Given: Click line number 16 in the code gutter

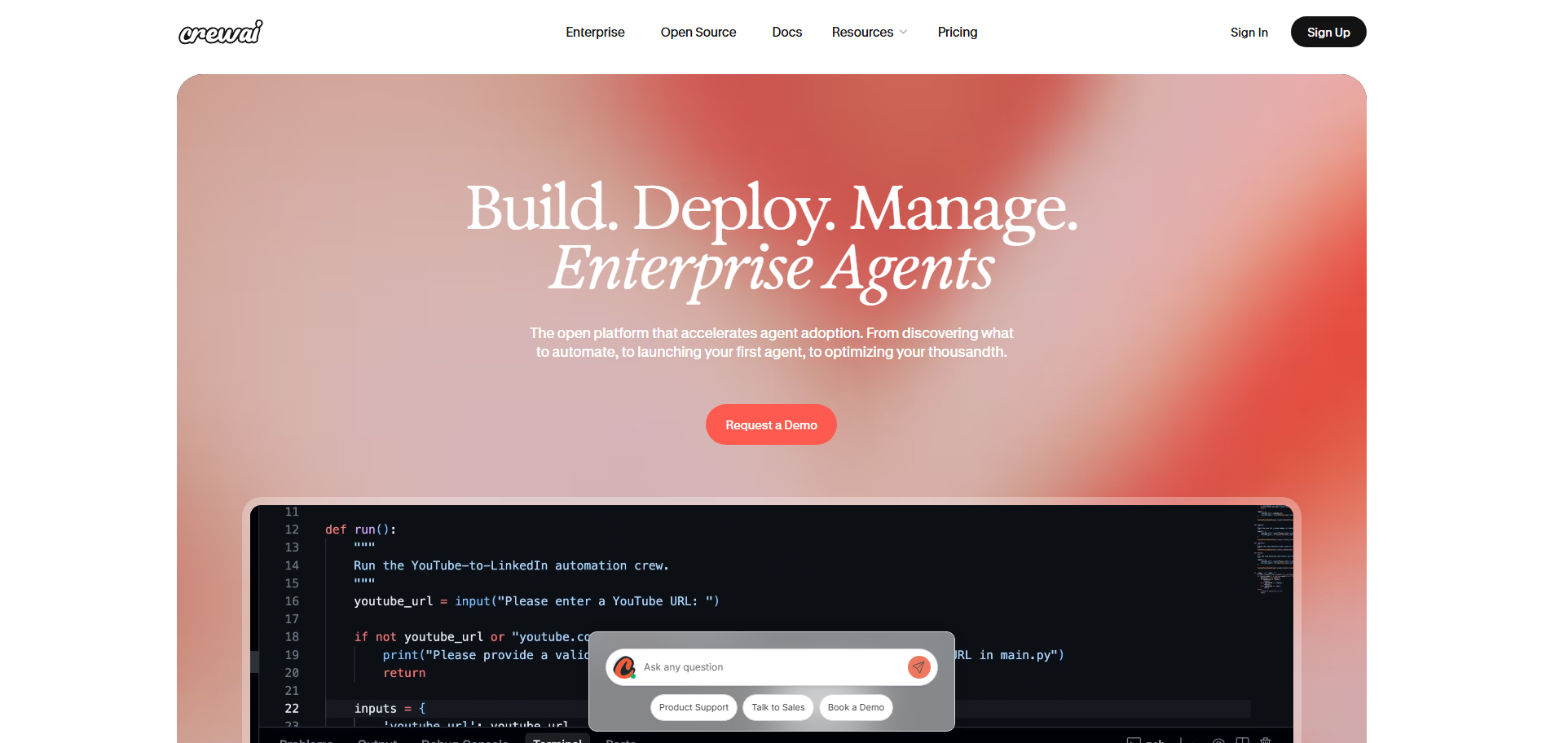Looking at the screenshot, I should tap(292, 601).
